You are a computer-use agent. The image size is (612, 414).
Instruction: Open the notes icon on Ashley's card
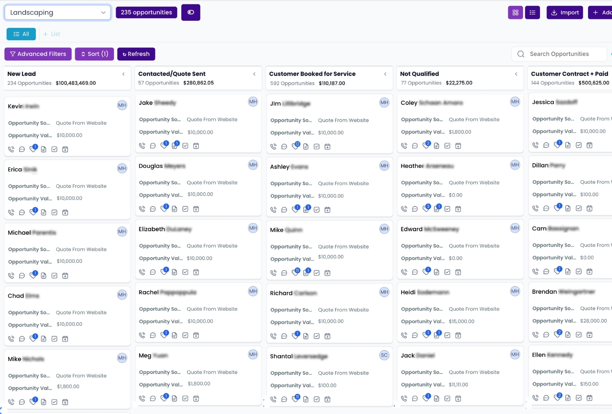point(306,209)
